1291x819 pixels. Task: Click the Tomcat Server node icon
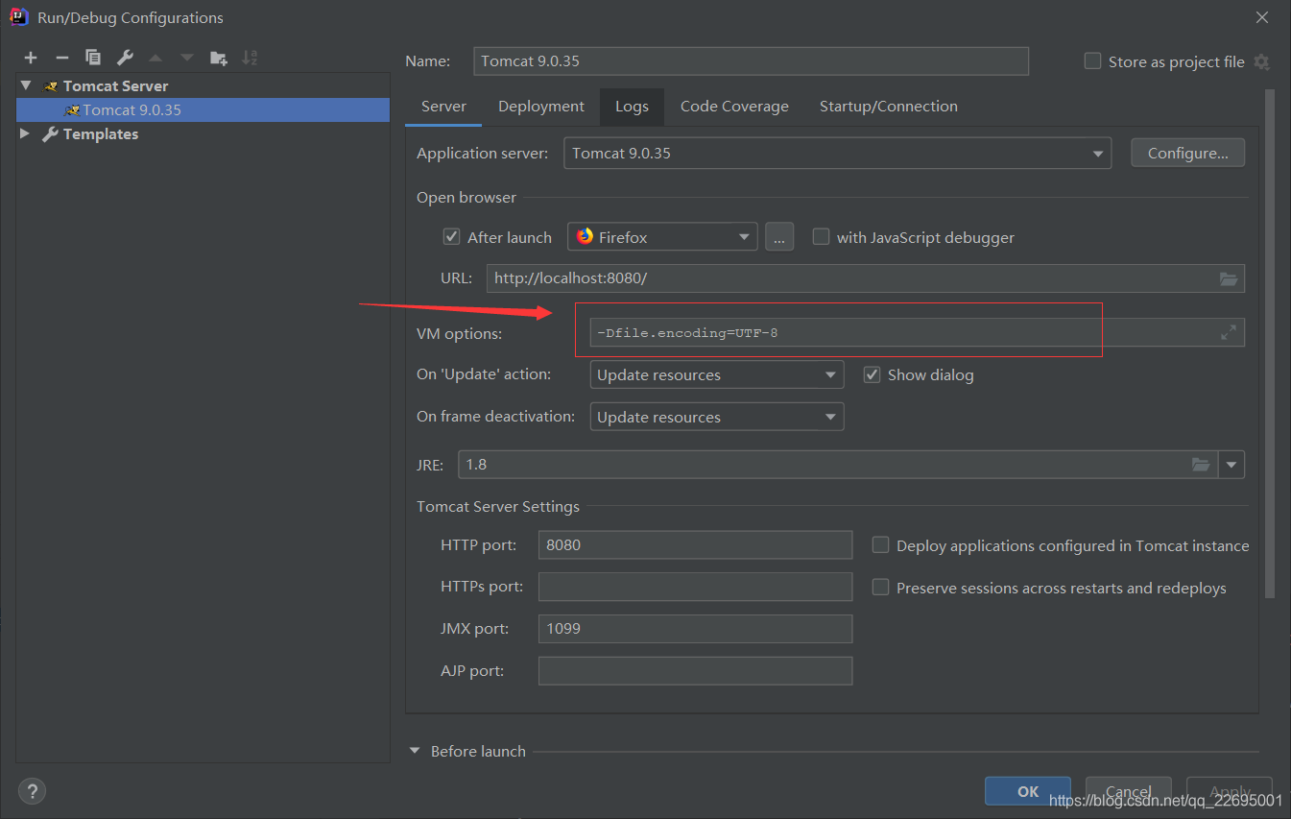point(51,85)
